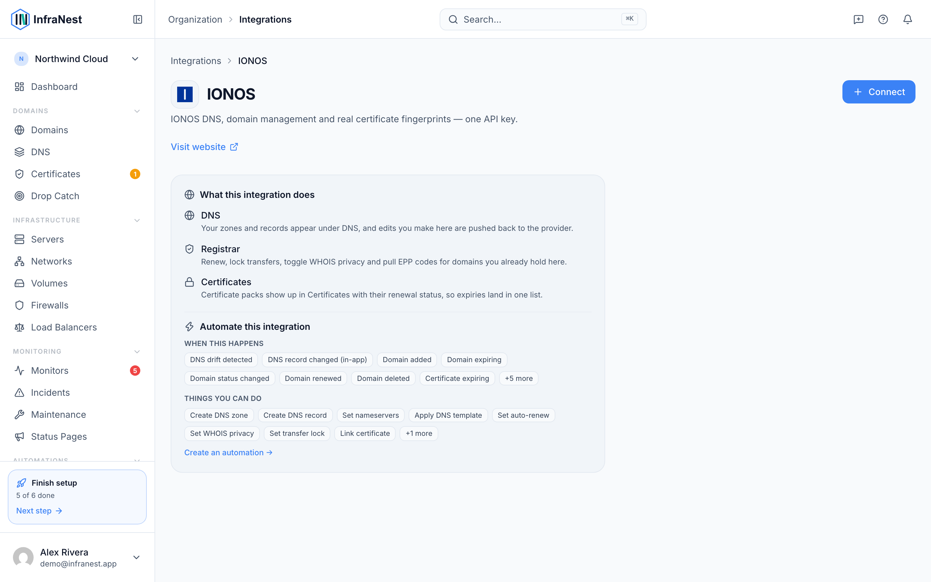The image size is (931, 582).
Task: Click the Load Balancers scale icon
Action: tap(19, 327)
